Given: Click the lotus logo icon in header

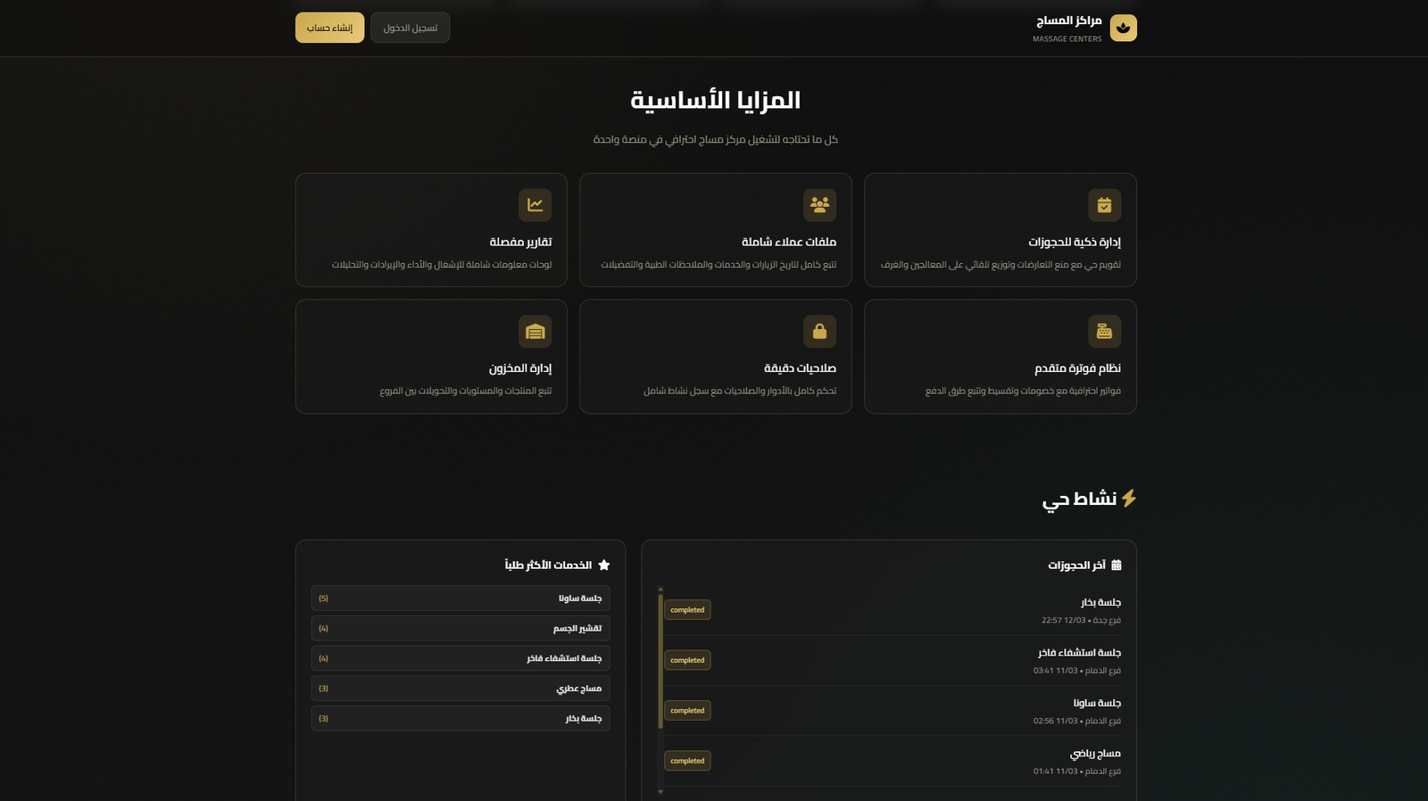Looking at the screenshot, I should (1123, 28).
